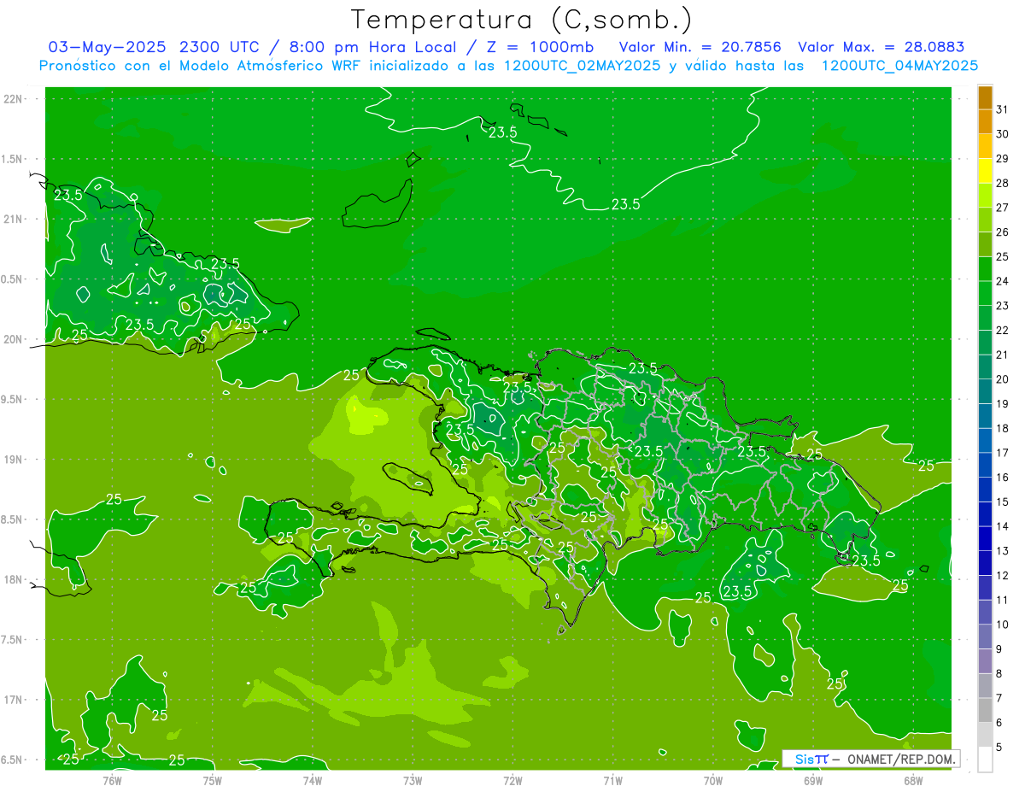Click the title "Temperatura (C,somb.)"

click(521, 19)
